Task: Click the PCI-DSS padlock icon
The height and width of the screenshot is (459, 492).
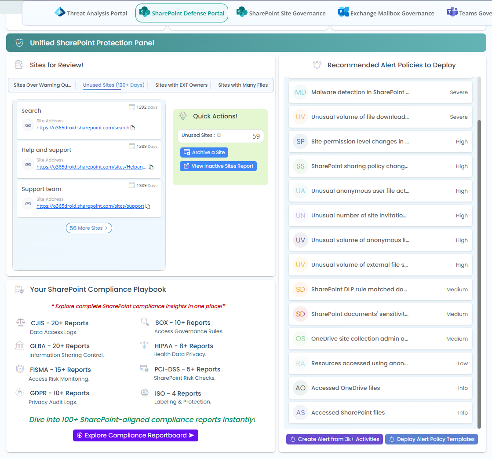Action: click(x=145, y=369)
